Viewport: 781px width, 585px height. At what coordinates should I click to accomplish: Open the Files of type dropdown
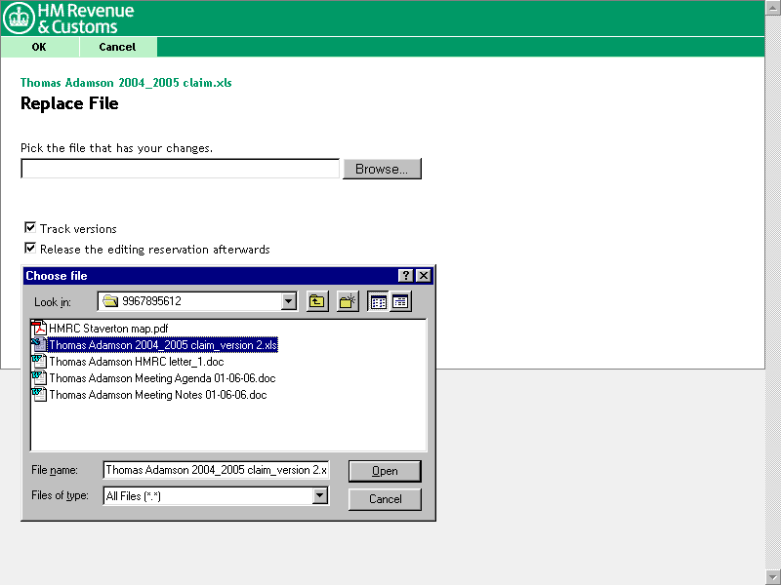point(320,496)
